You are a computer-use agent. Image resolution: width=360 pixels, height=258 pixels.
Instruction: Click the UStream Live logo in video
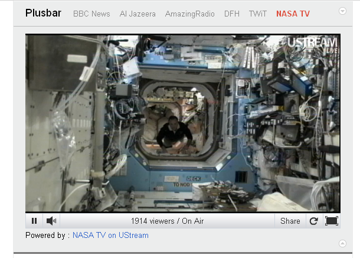[x=312, y=45]
